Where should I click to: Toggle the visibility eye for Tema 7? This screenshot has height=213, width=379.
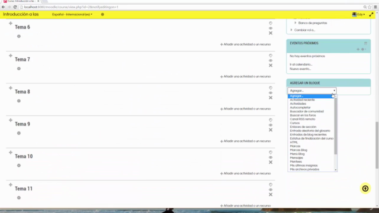[271, 60]
